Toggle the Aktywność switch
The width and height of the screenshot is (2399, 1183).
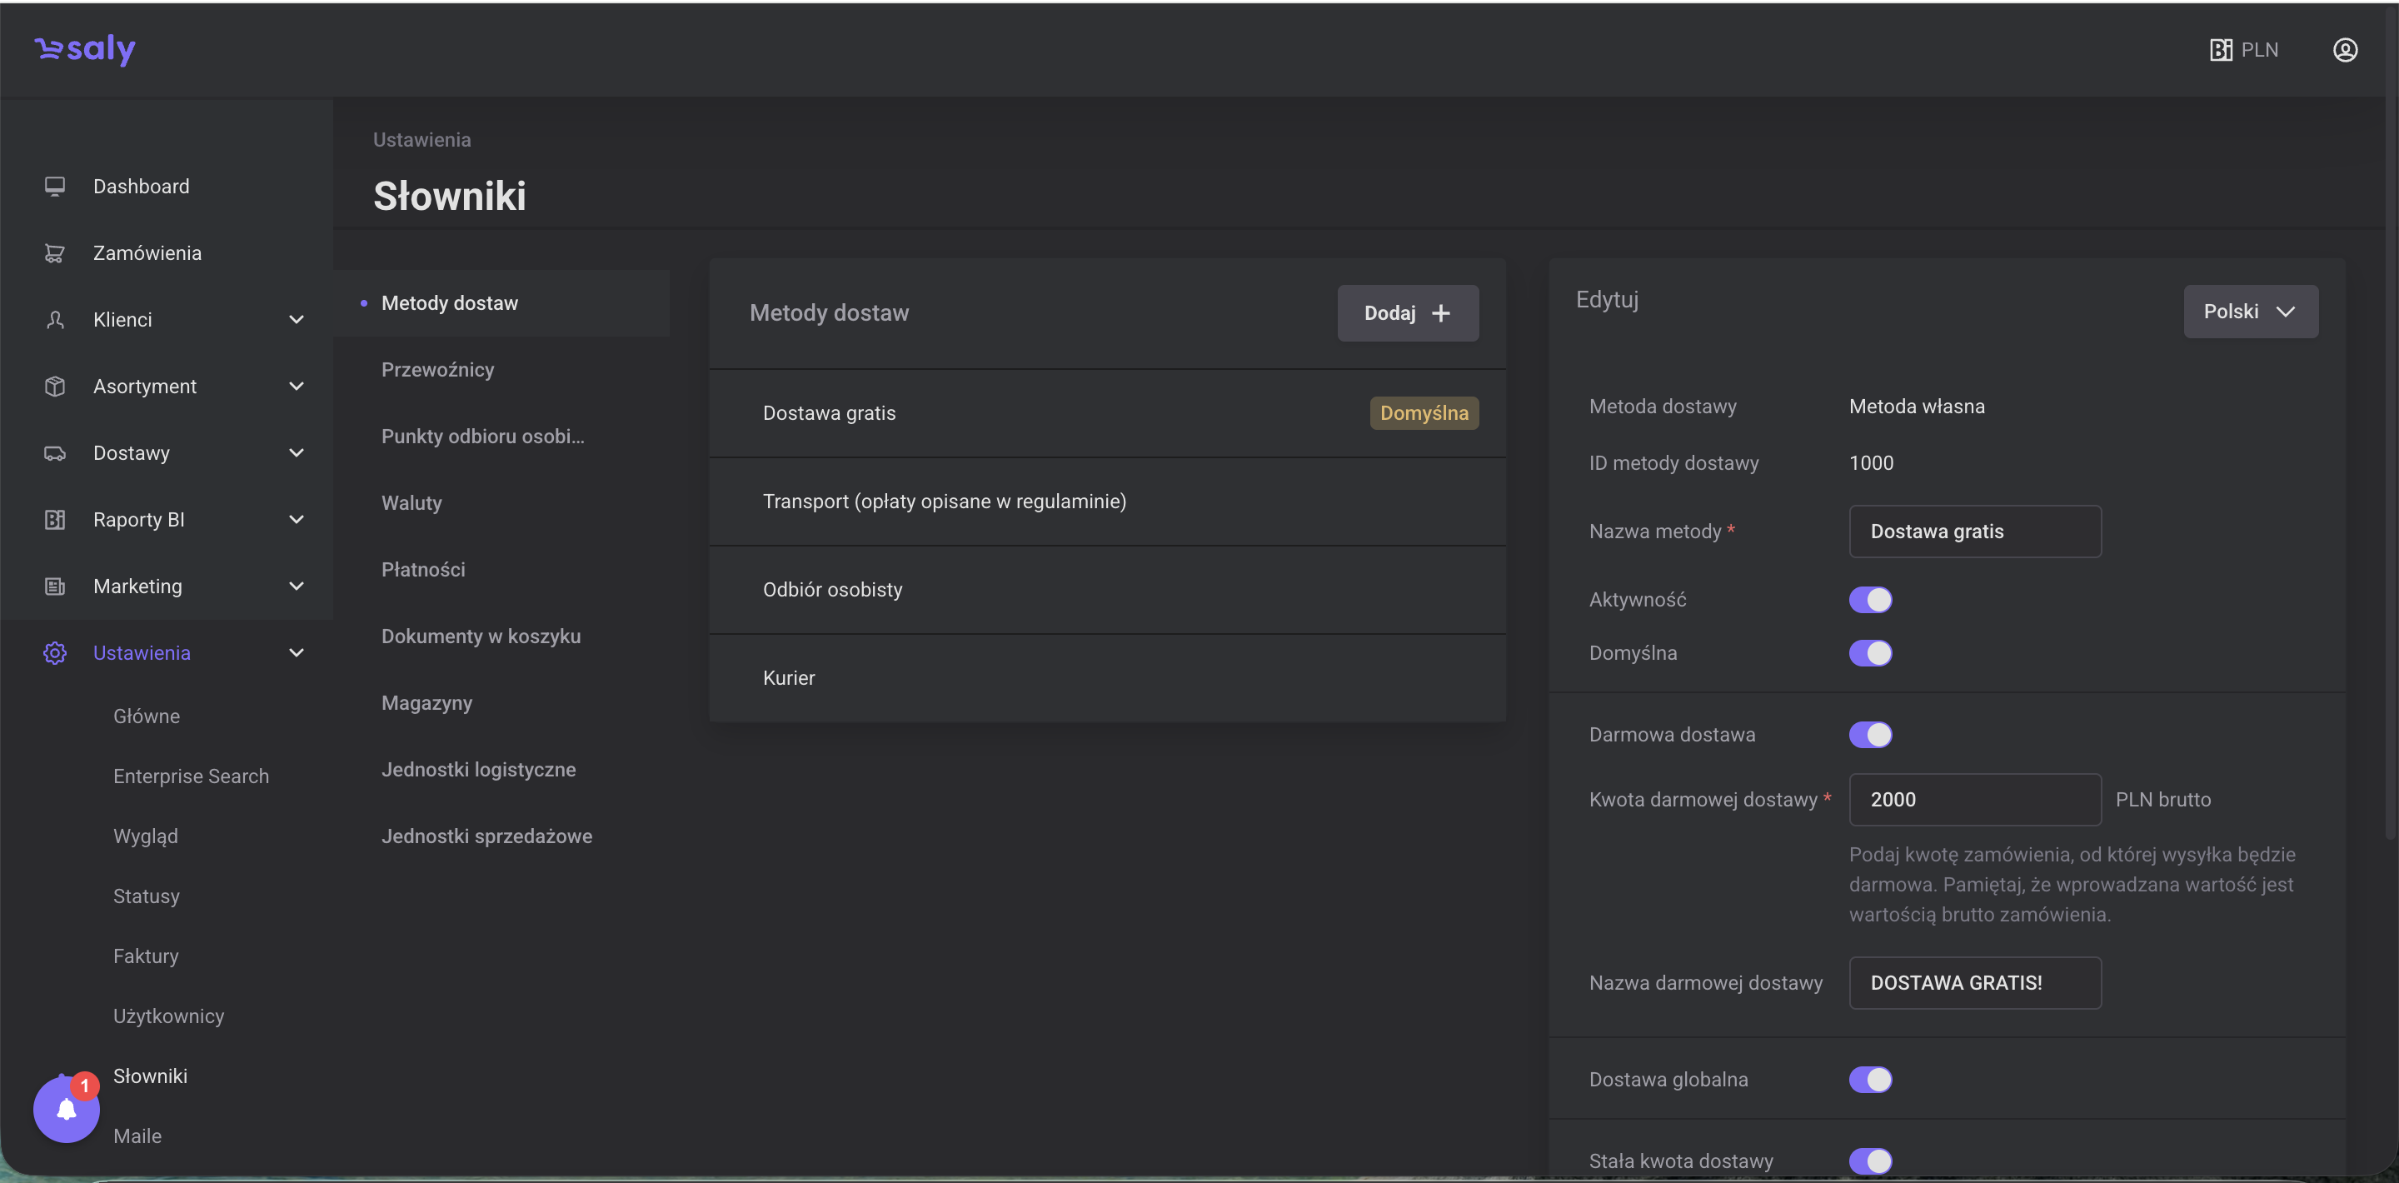(1870, 599)
